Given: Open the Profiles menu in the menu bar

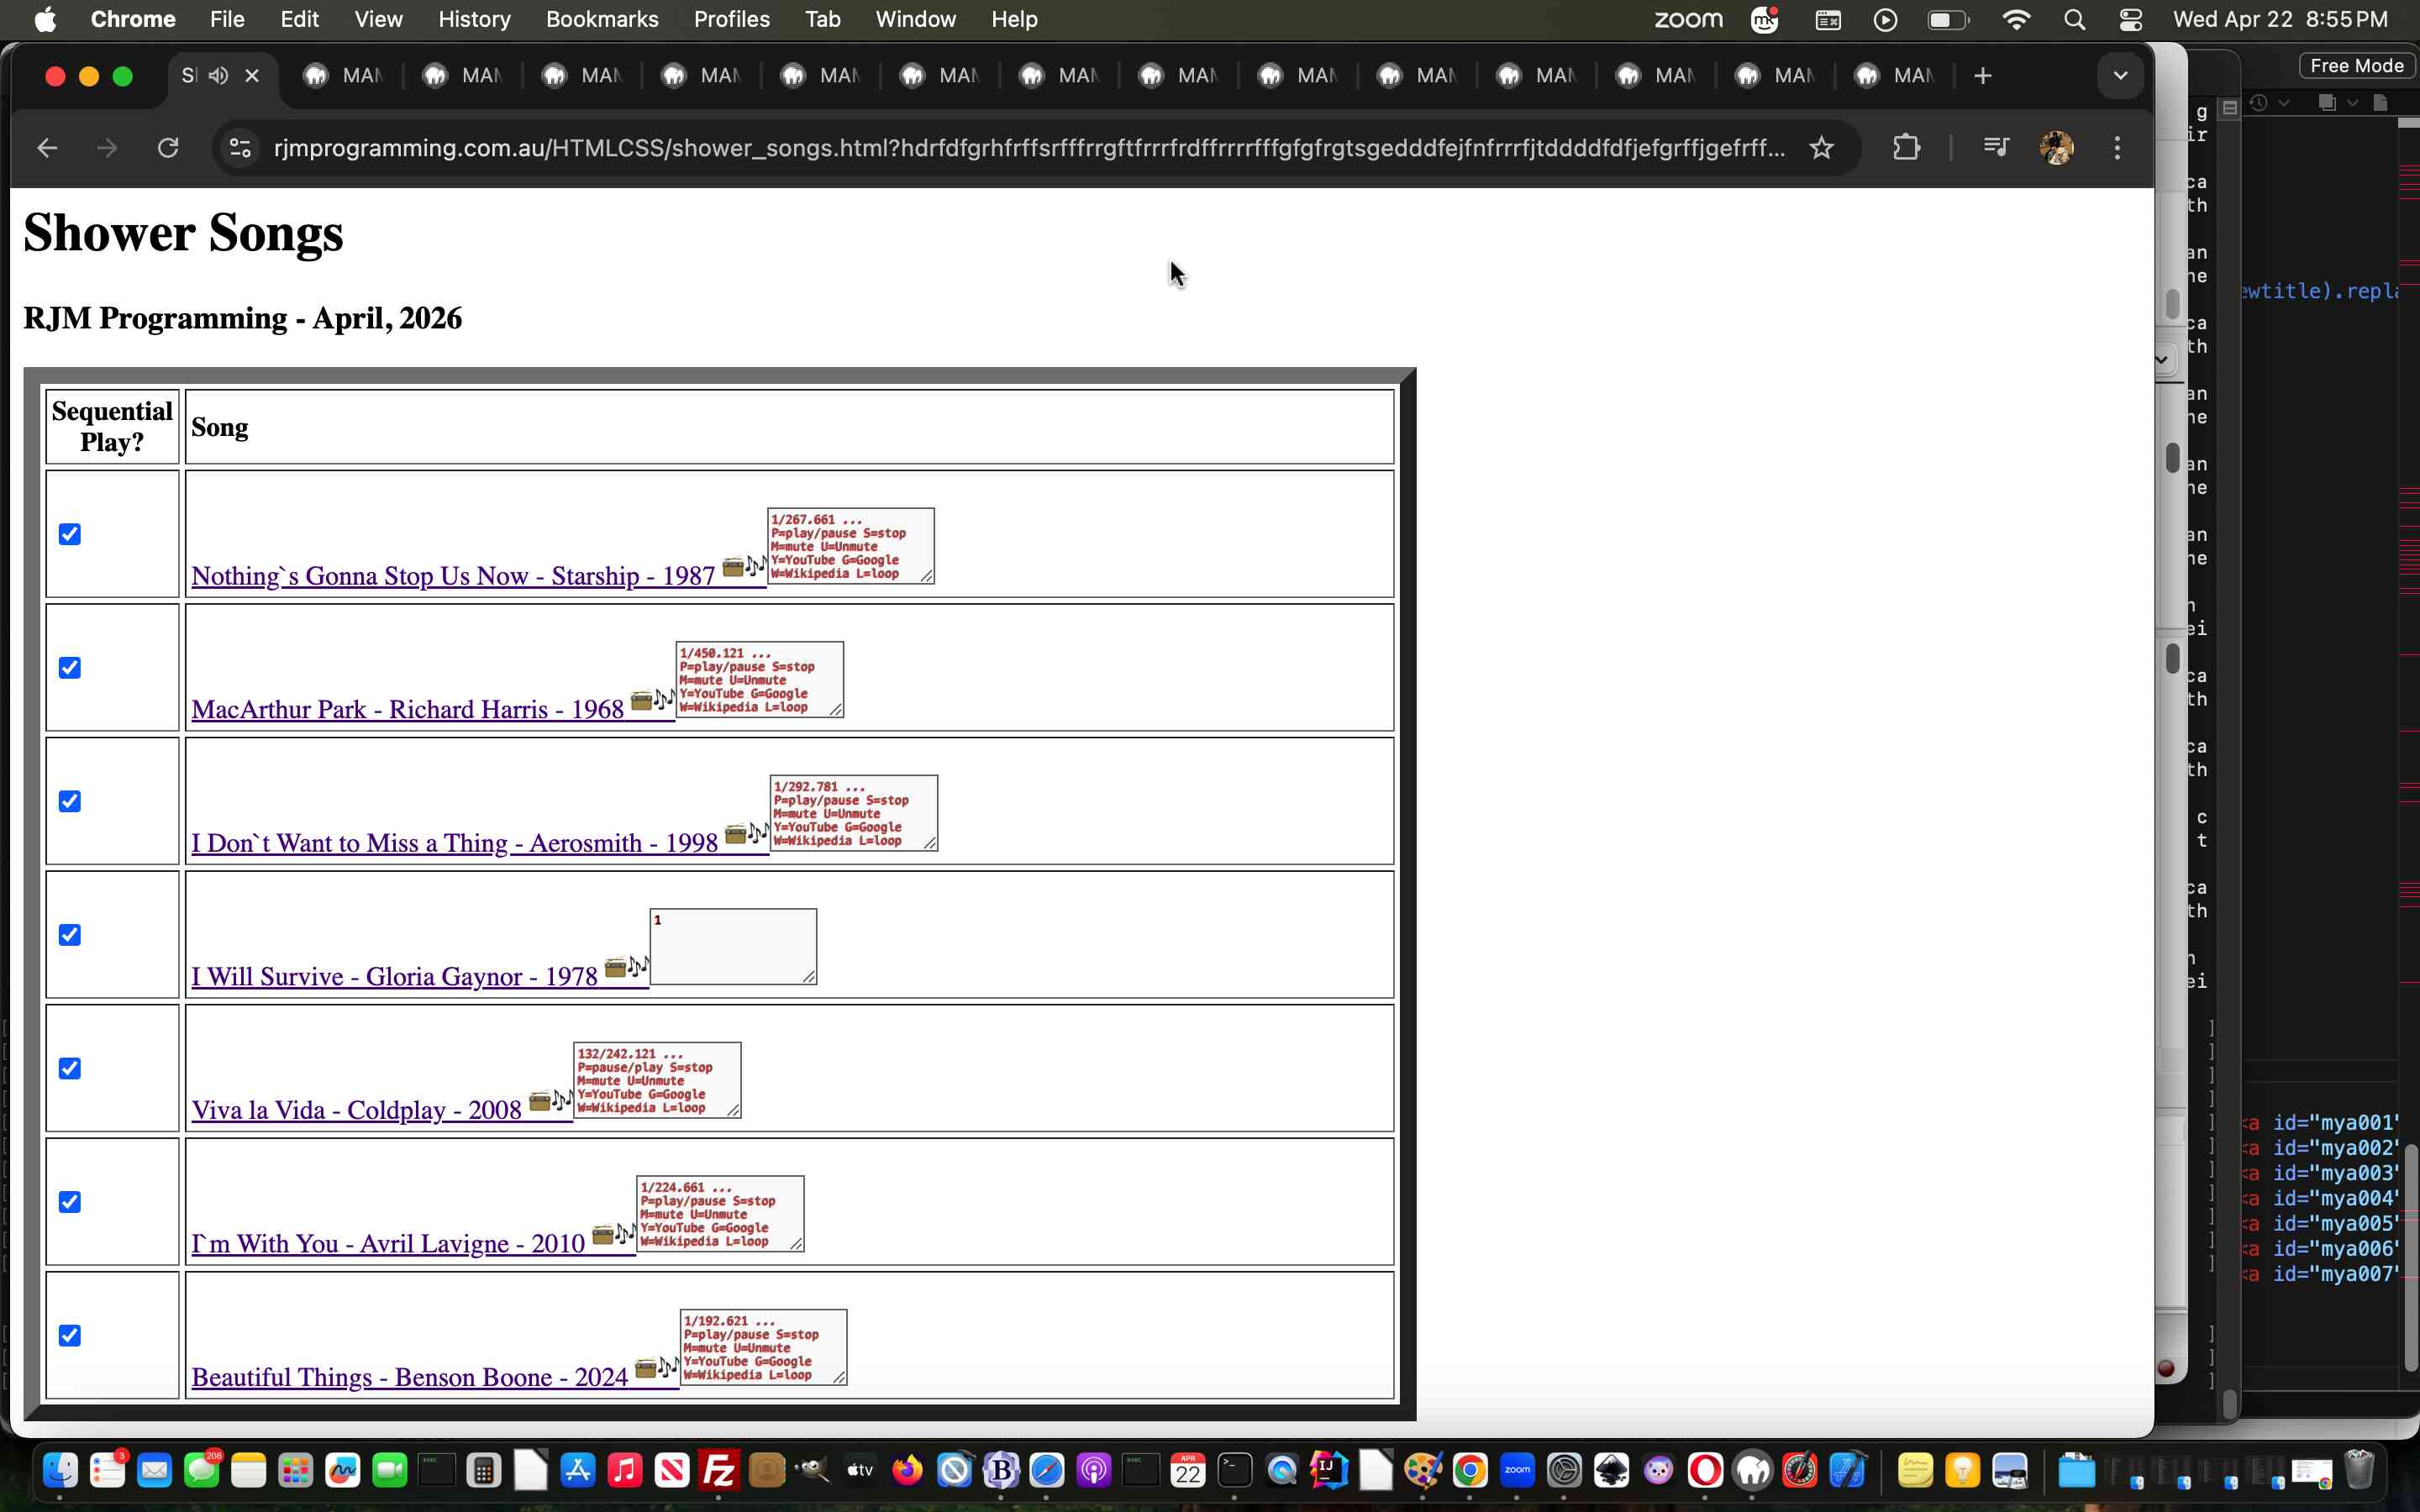Looking at the screenshot, I should tap(731, 19).
